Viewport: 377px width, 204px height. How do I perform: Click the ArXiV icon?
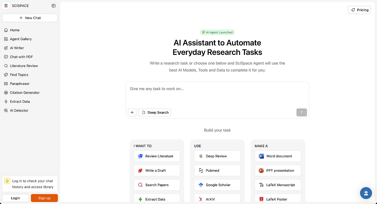pos(201,199)
